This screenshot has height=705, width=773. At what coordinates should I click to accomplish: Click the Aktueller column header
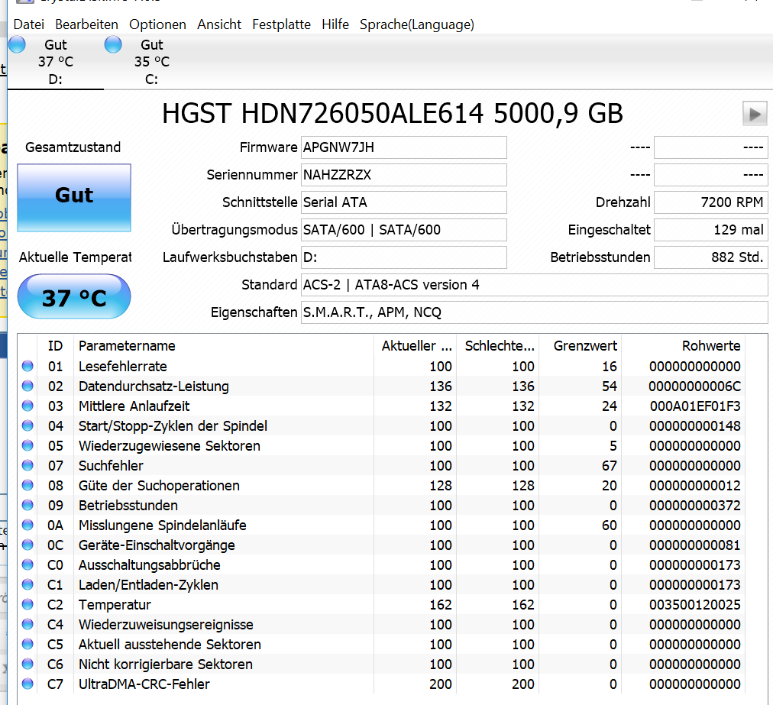(415, 345)
